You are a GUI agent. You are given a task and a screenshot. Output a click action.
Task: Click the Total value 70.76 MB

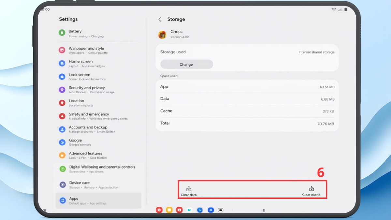[326, 124]
